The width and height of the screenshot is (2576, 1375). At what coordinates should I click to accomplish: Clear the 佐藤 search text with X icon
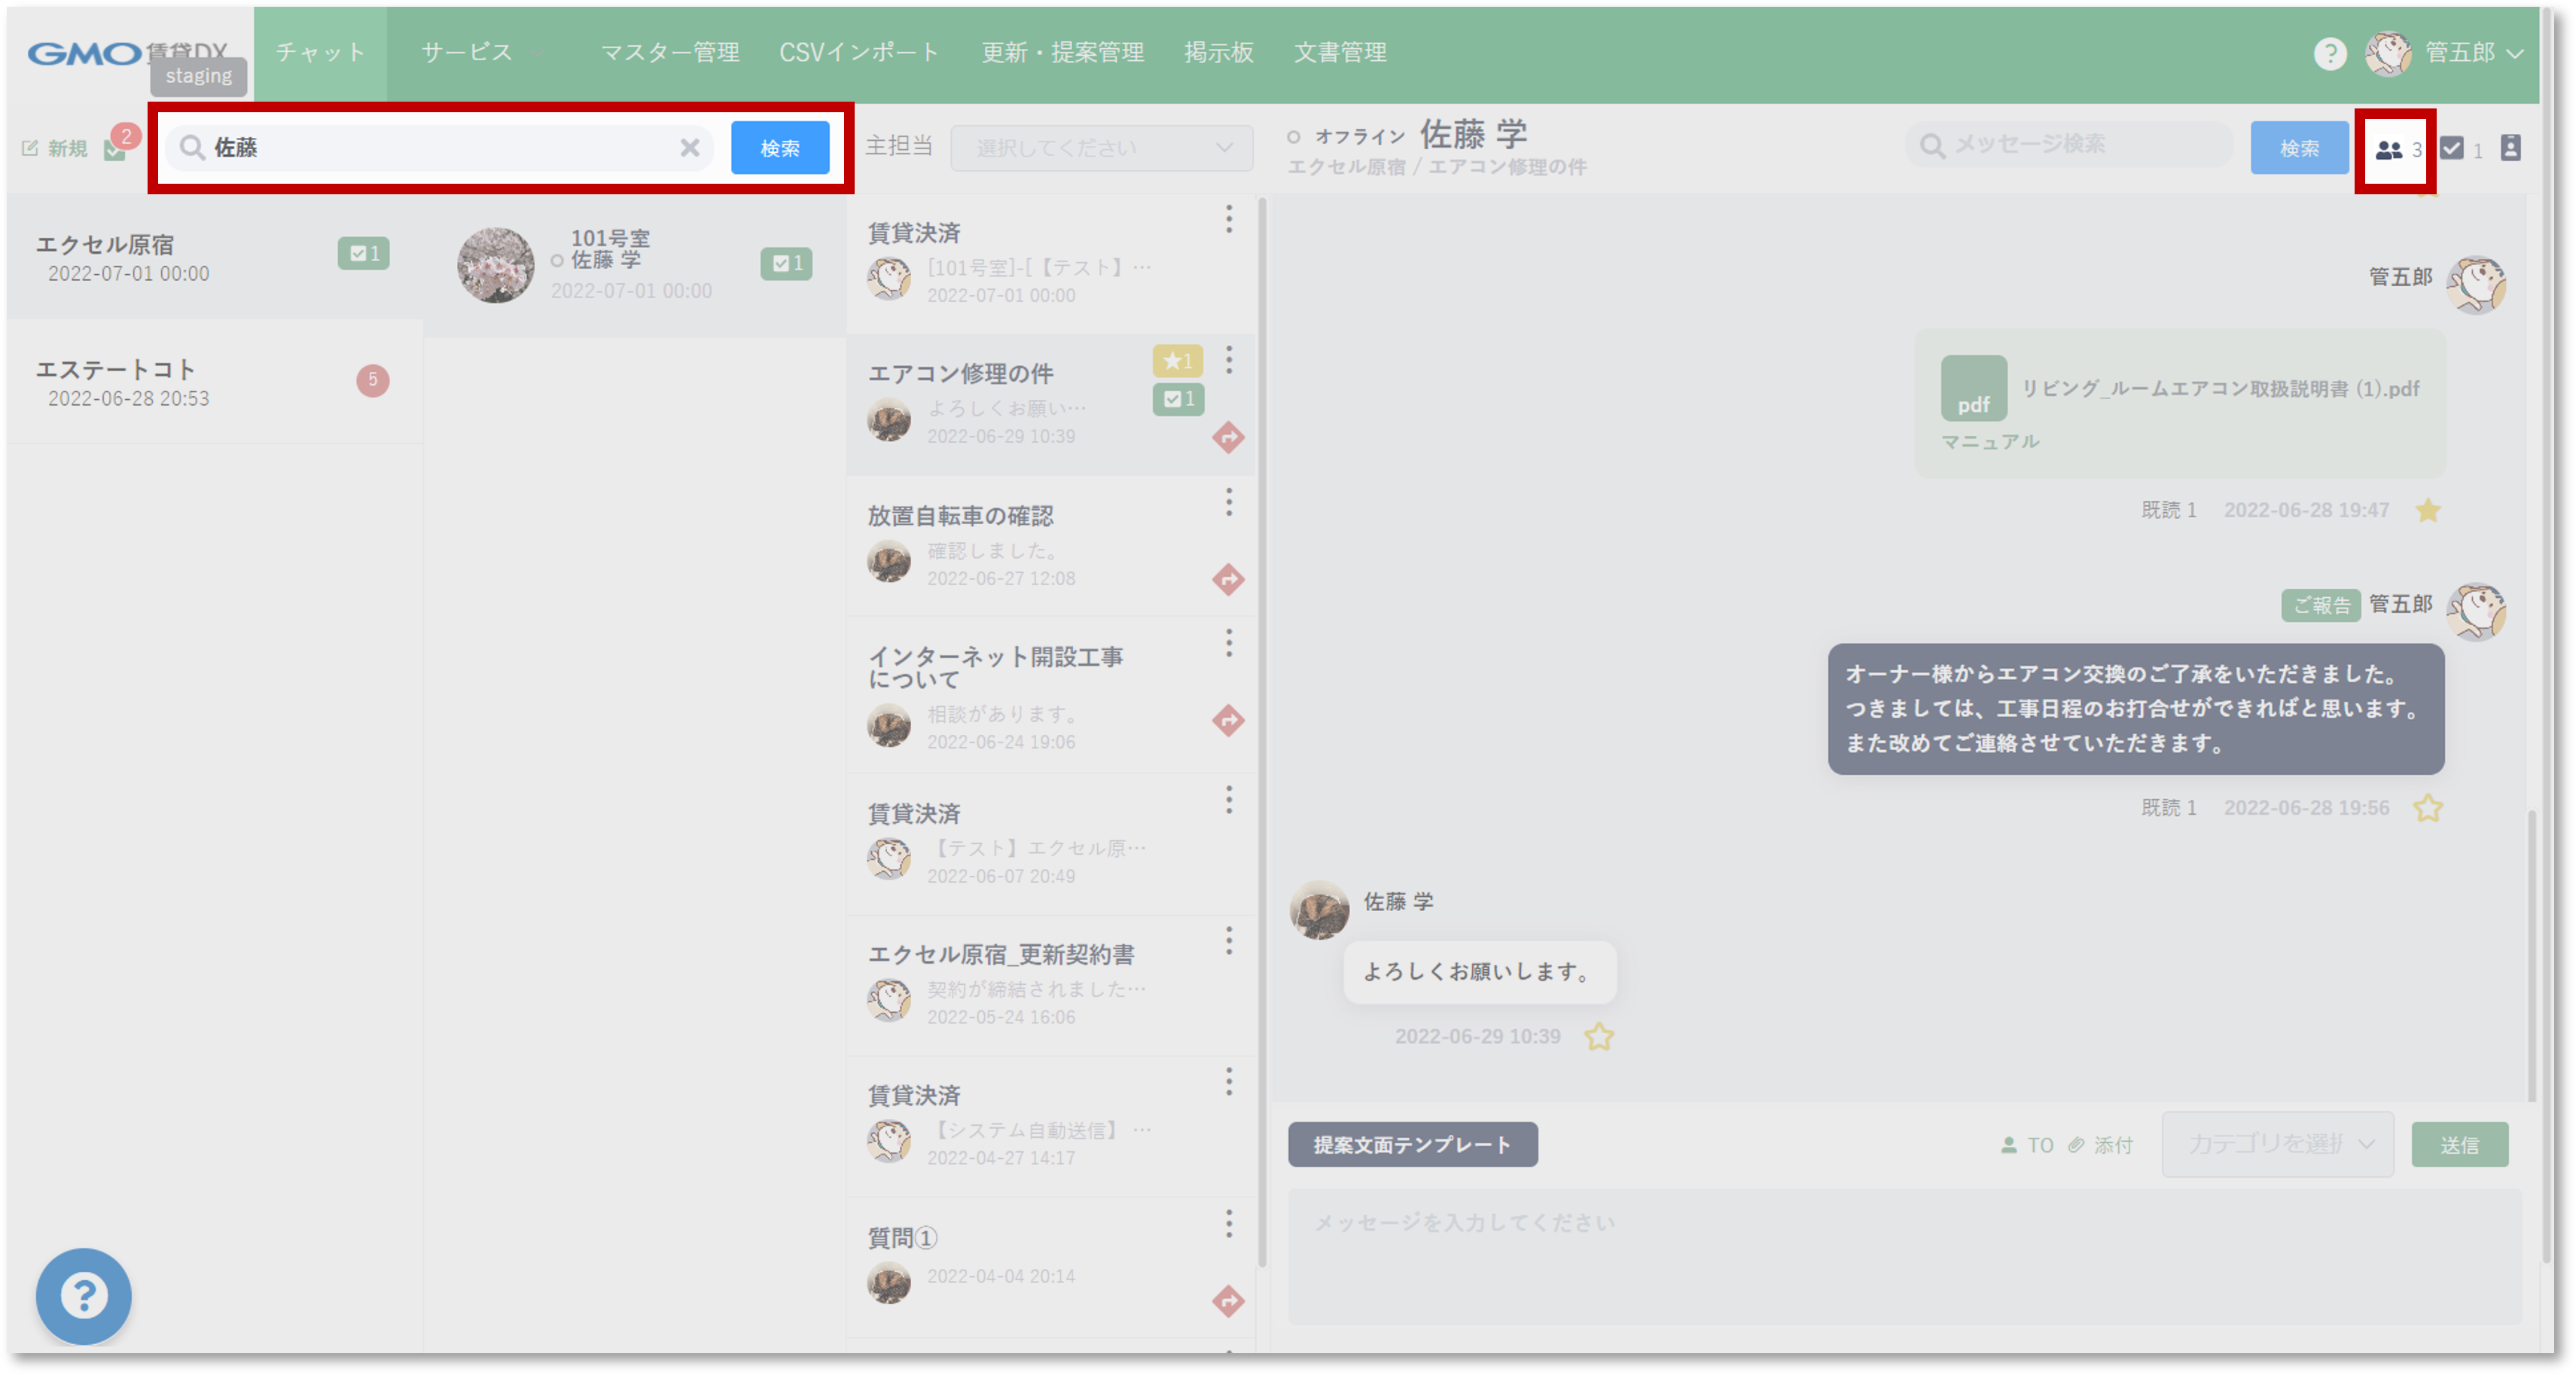[690, 148]
